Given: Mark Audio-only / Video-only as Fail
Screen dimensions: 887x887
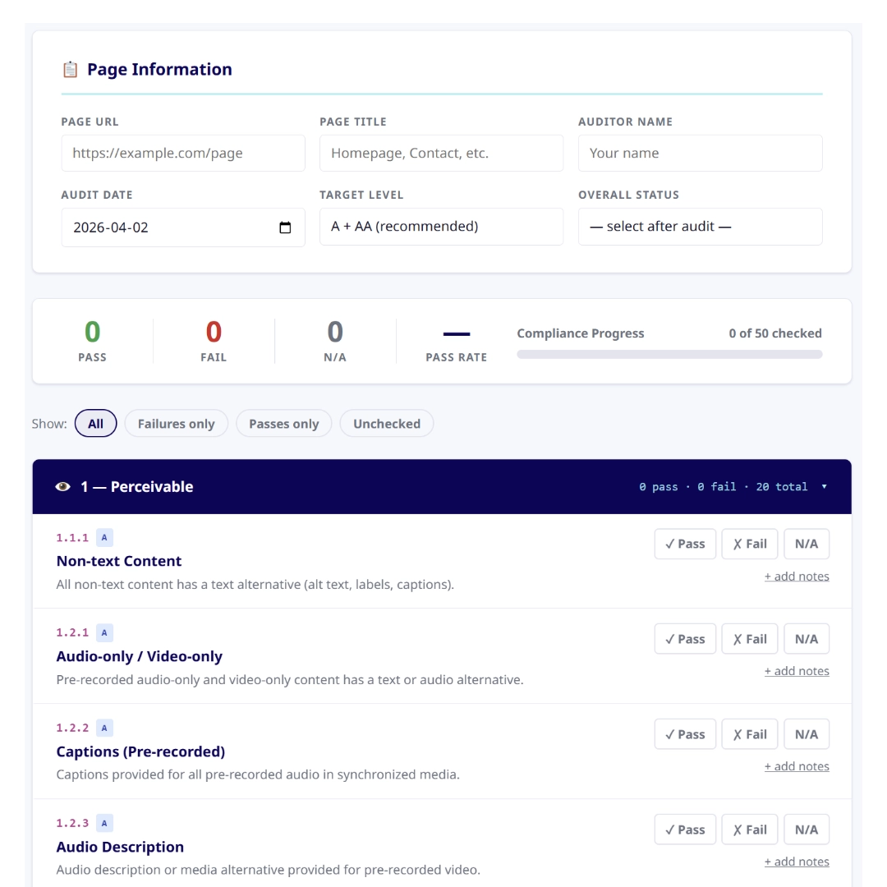Looking at the screenshot, I should [749, 639].
